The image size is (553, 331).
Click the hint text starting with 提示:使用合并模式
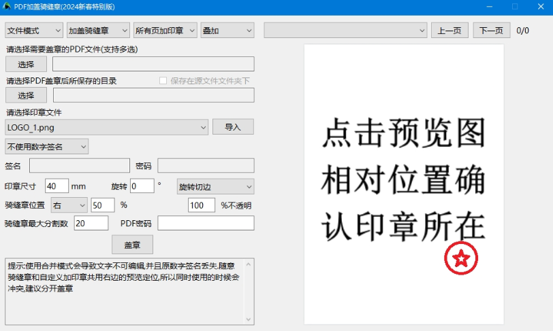123,277
